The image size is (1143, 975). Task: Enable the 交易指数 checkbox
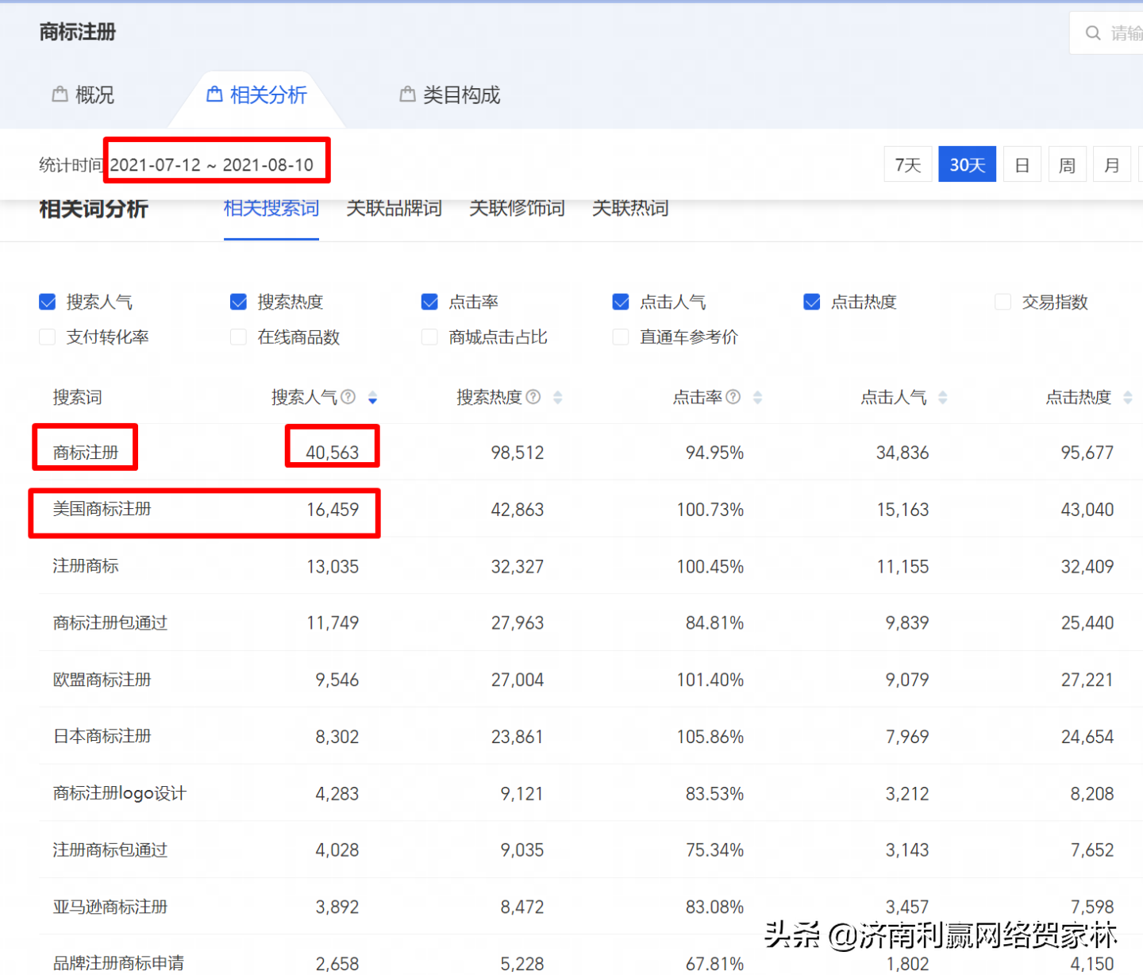(x=1002, y=302)
